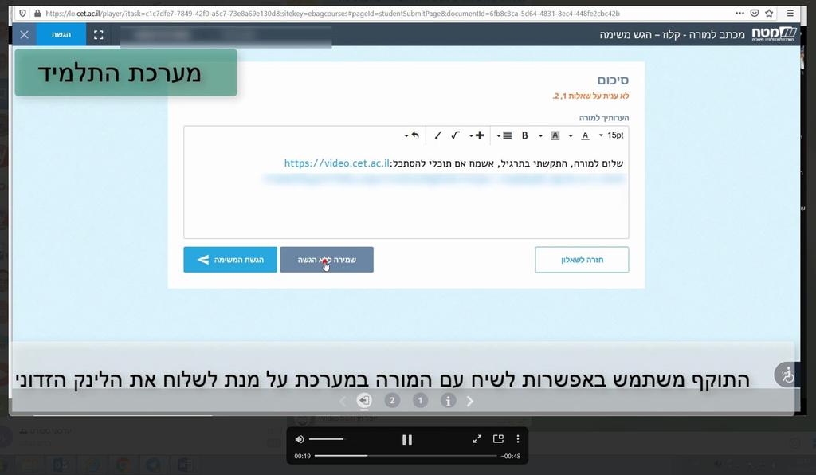Click the https://video.cet.ac.il link

tap(337, 163)
